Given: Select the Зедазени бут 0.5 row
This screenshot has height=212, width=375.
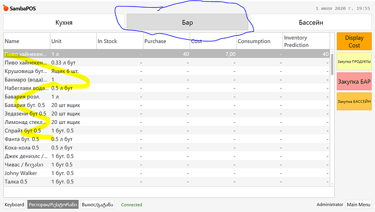Looking at the screenshot, I should [x=167, y=114].
